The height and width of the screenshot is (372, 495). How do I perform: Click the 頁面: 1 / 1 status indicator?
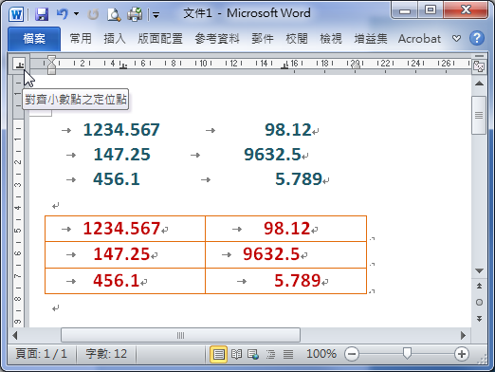pos(42,354)
